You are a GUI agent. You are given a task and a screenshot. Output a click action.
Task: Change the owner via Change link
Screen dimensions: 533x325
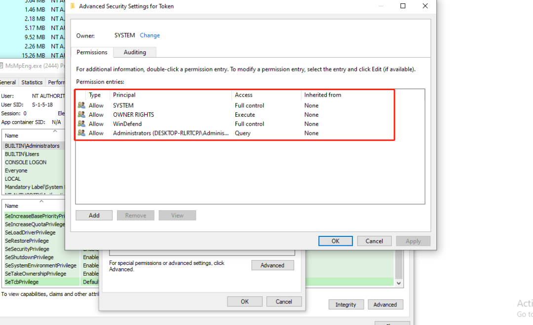(x=150, y=35)
